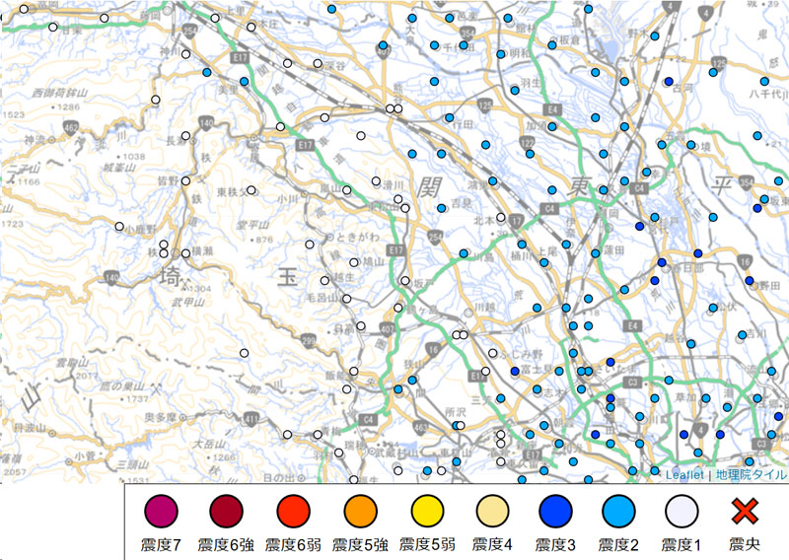Select the light blue marker above 桶川
Viewport: 789px width, 560px height.
[x=522, y=245]
